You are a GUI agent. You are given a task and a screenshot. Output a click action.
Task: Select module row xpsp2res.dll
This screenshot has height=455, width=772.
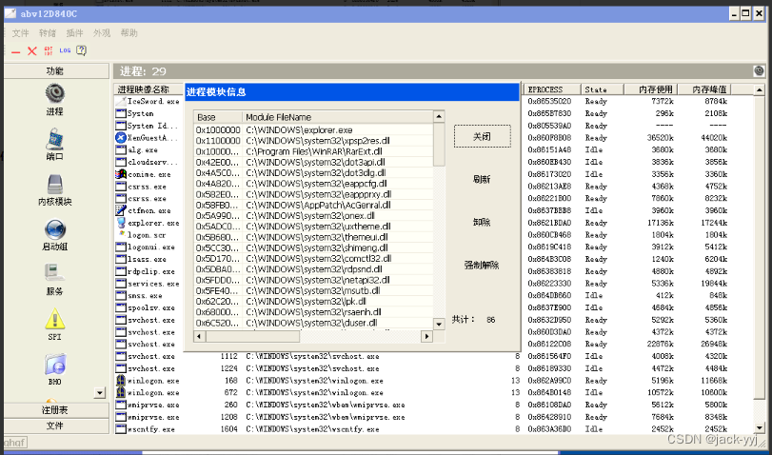coord(313,141)
